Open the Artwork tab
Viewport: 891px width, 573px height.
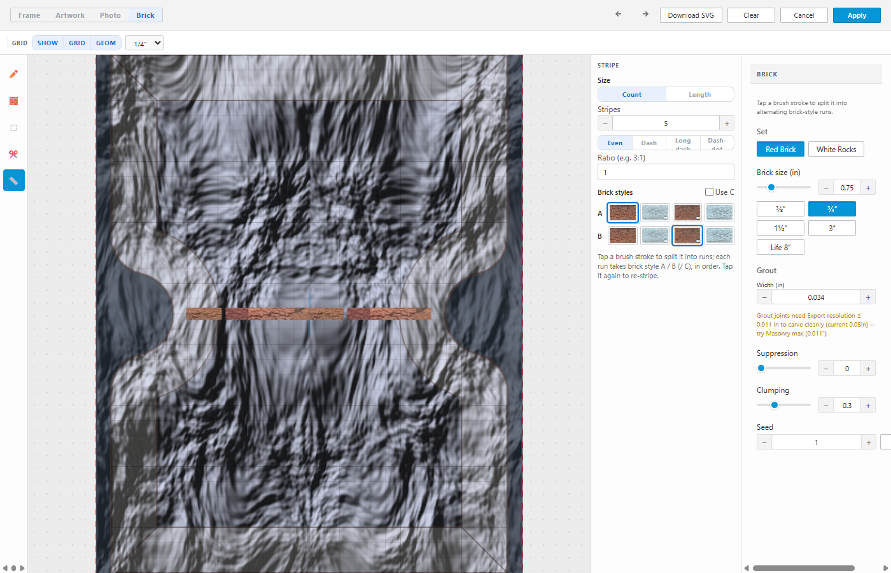[70, 15]
